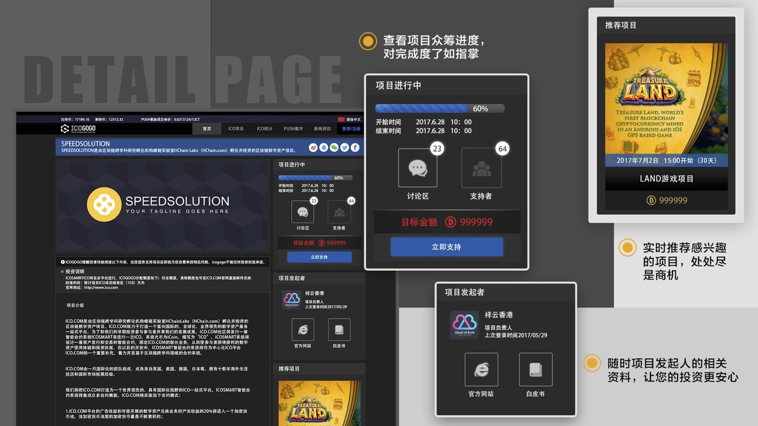
Task: Click the 2017年7月2日 15:00开始 date strip
Action: pyautogui.click(x=666, y=160)
